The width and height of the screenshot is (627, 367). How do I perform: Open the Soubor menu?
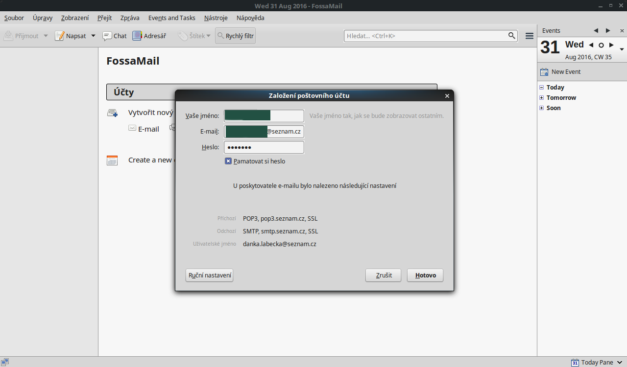point(14,18)
